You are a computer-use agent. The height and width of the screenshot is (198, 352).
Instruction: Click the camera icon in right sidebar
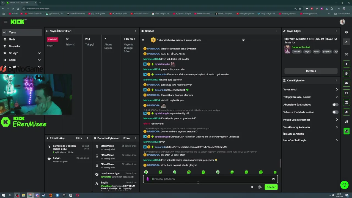(x=346, y=103)
